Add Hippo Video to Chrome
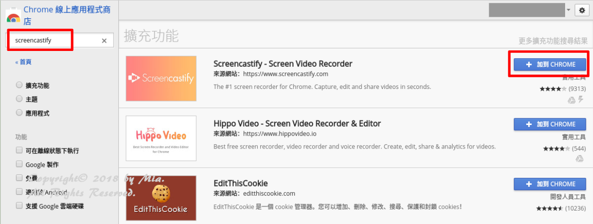593x224 pixels. click(550, 124)
